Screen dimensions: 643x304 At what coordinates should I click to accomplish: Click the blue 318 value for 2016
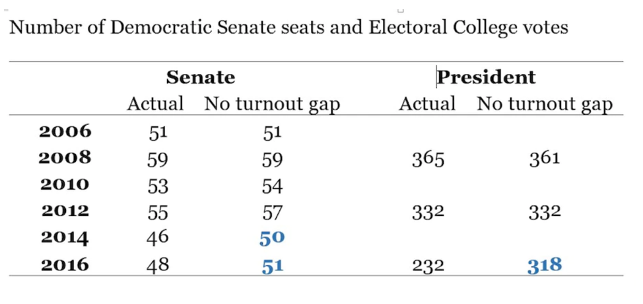coord(545,266)
